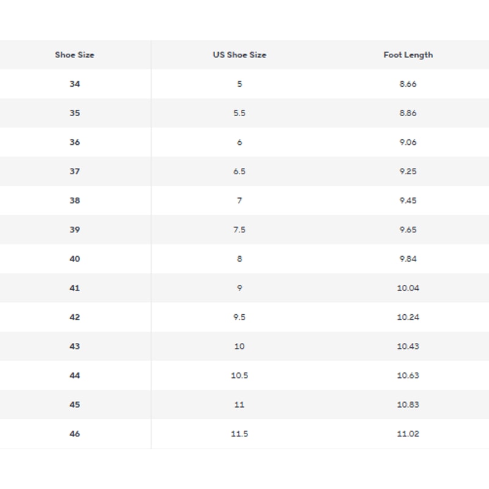Select foot length 9.25 cell
This screenshot has height=489, width=489.
[408, 172]
